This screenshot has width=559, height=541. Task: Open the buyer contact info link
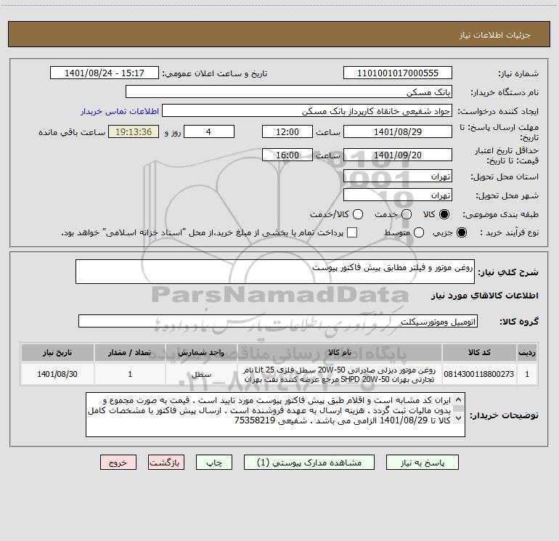(x=120, y=111)
